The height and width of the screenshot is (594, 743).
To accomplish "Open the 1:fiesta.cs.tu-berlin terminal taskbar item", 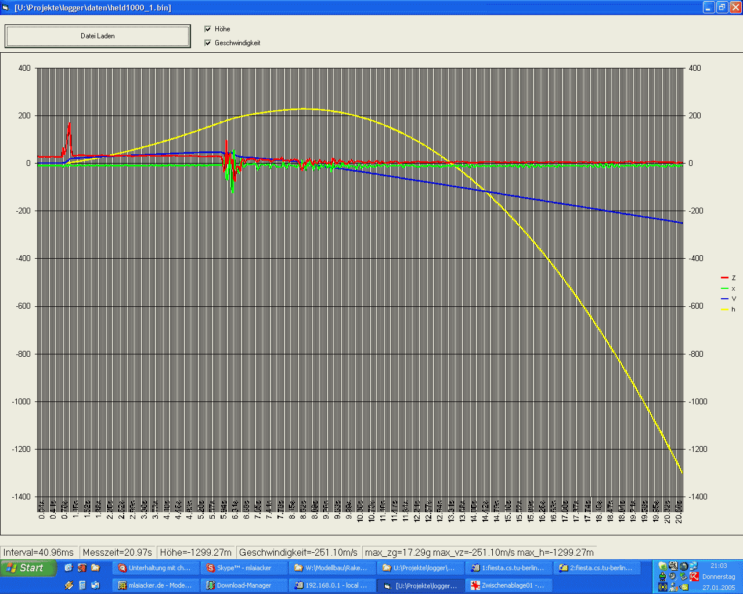I will click(508, 568).
